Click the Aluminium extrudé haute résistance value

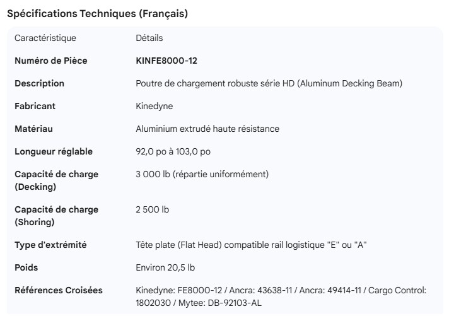(x=207, y=129)
